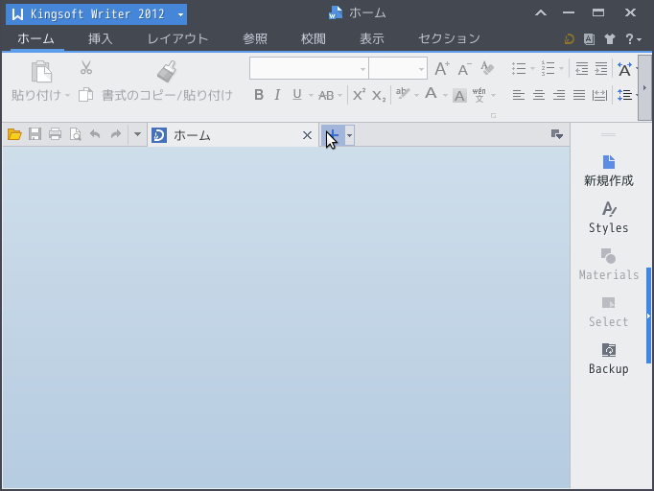Click the text direction A icon
The image size is (654, 491).
point(624,69)
